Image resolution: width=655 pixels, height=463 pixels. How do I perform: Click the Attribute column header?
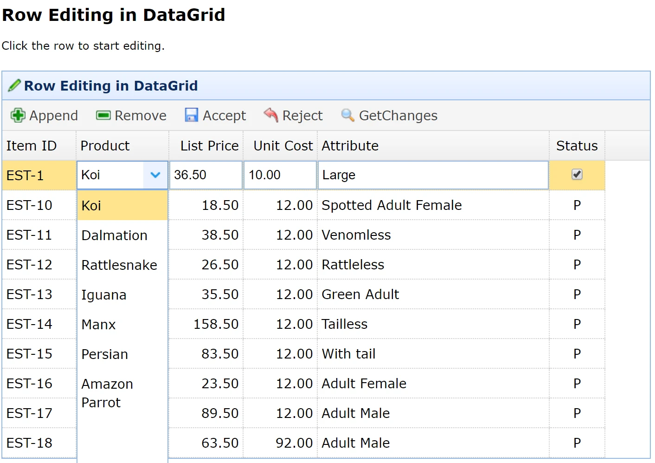coord(433,145)
